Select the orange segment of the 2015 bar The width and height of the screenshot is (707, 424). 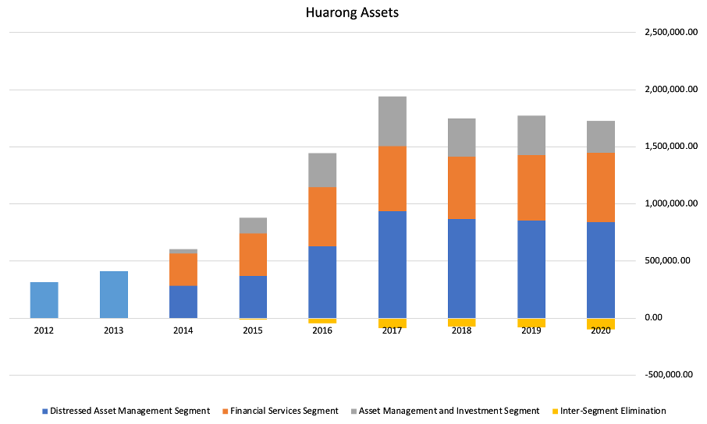pos(253,255)
